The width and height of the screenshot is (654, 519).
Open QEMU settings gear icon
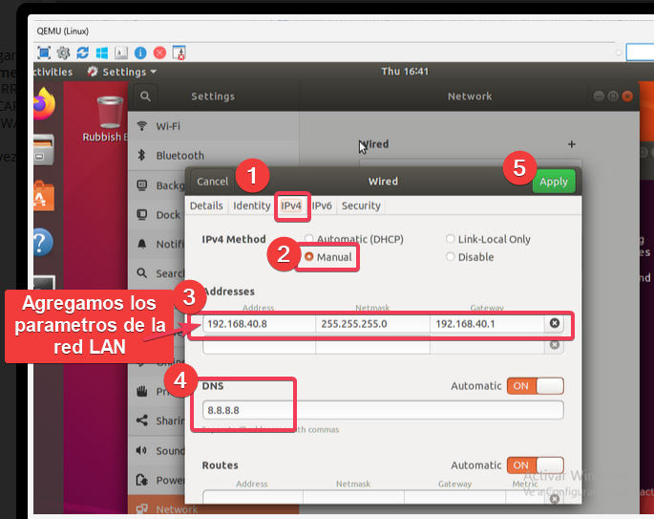63,53
